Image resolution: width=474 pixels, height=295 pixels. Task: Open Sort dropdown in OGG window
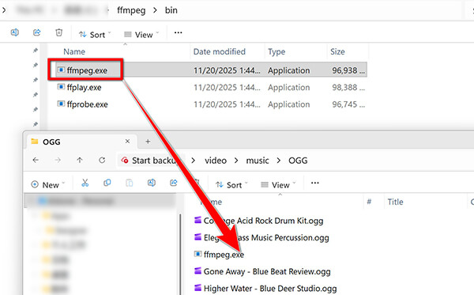(231, 184)
